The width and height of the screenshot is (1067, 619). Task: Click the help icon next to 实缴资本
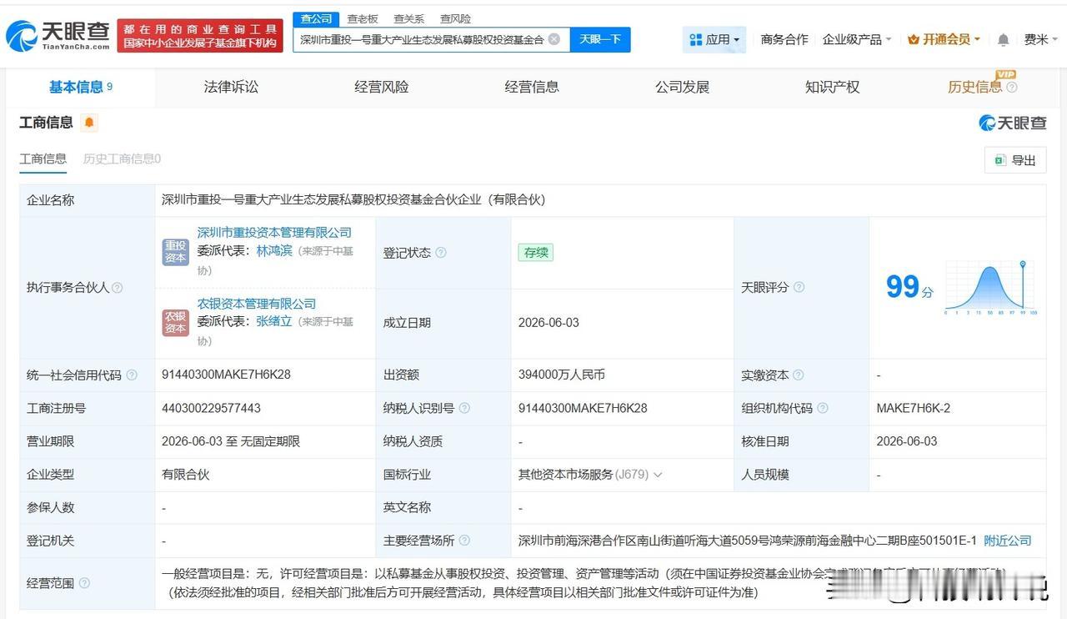[799, 375]
